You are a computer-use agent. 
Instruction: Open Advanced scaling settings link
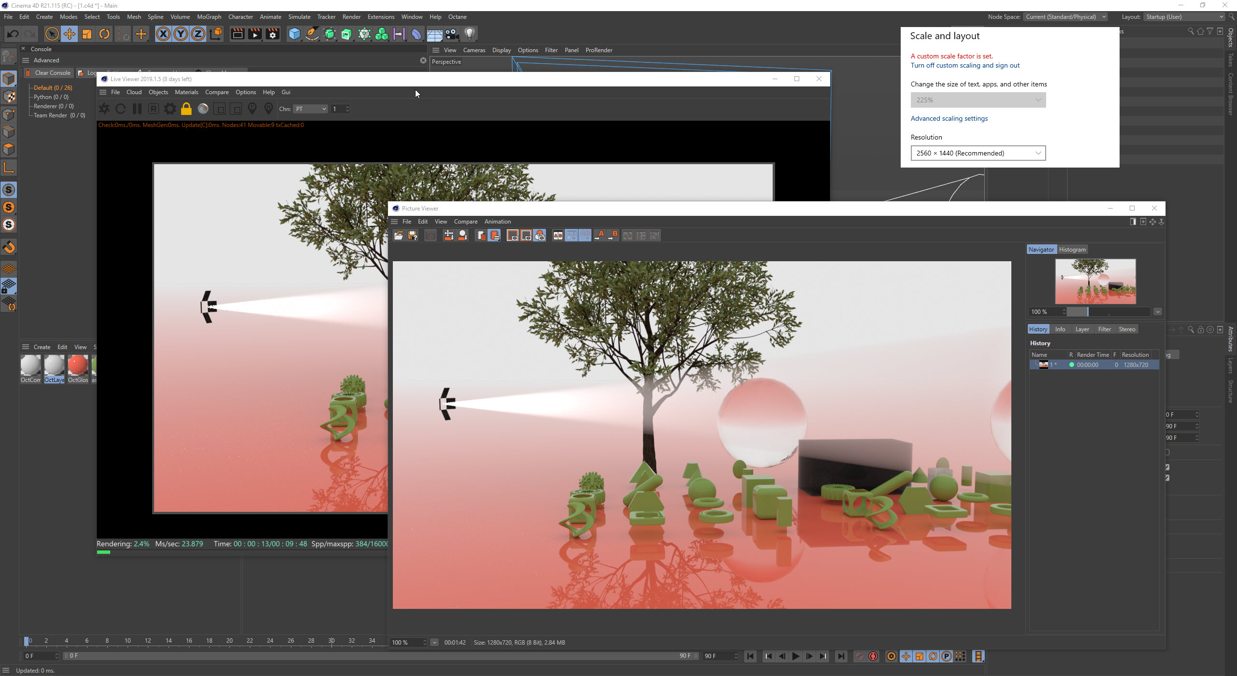(949, 118)
